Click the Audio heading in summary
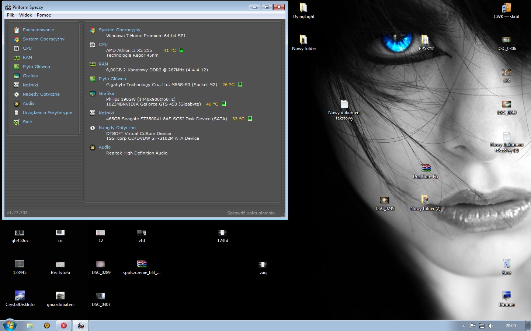The image size is (531, 331). [105, 147]
